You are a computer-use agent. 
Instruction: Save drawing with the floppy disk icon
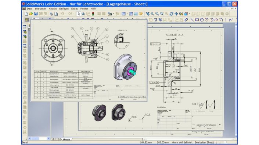(x=36, y=14)
